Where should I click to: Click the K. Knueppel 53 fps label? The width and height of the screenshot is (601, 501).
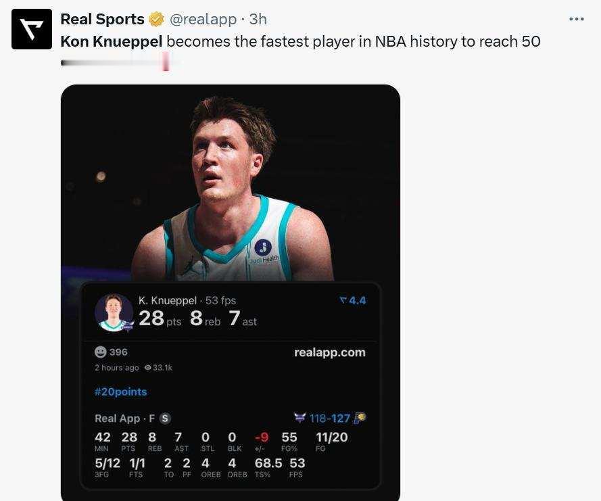point(187,300)
